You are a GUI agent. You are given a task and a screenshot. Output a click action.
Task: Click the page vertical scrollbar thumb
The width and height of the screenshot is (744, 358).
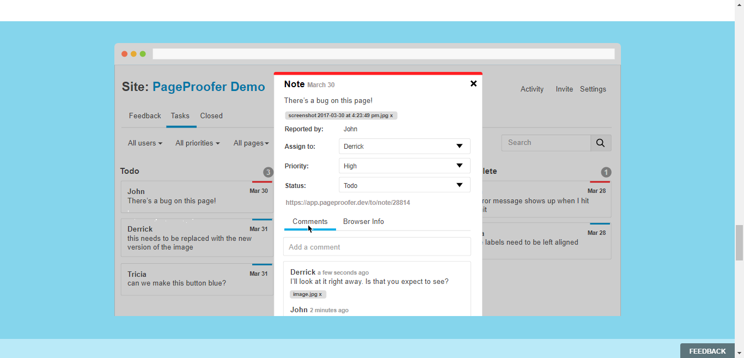(739, 242)
